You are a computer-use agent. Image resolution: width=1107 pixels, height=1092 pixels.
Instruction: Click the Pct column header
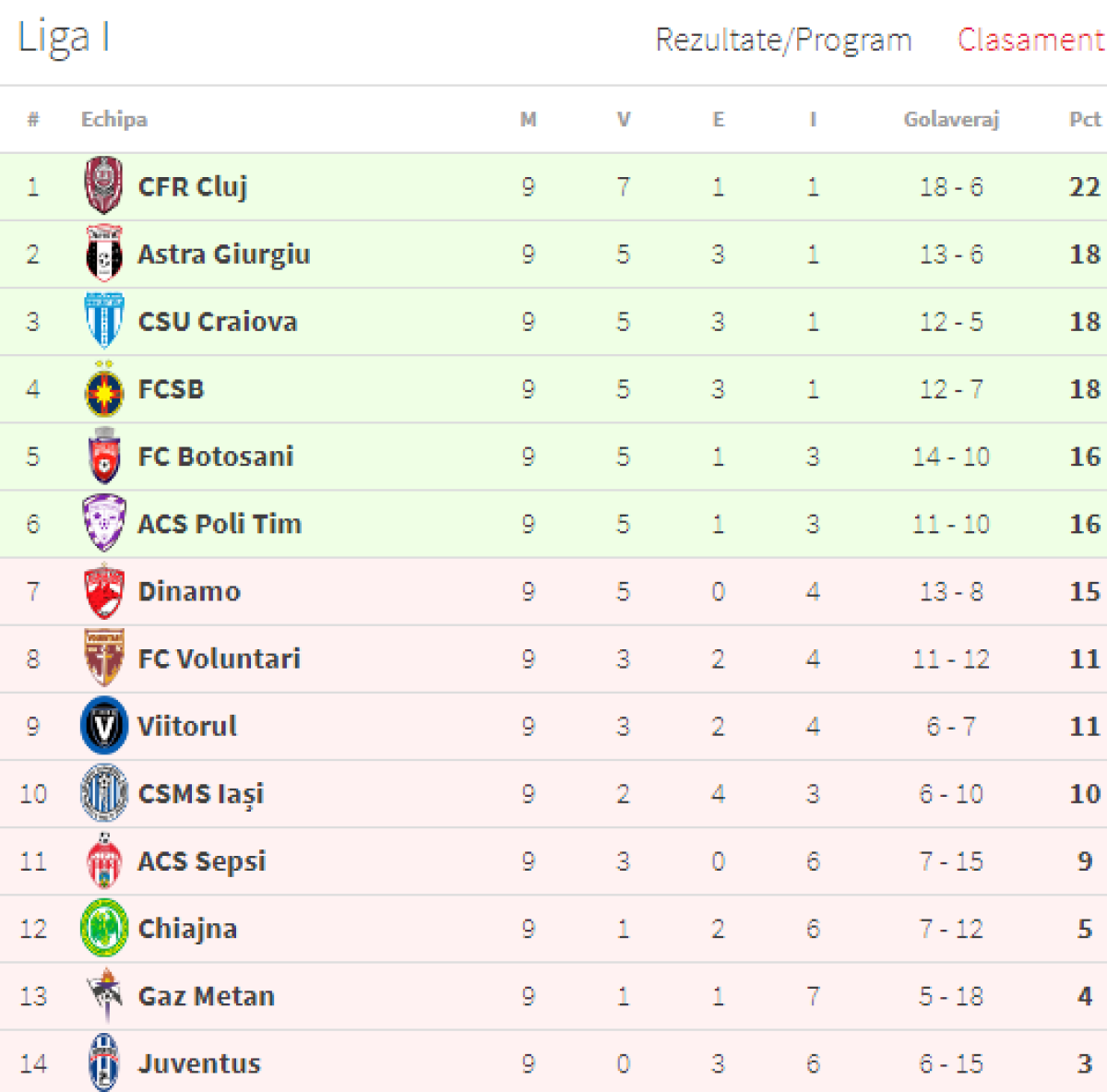1084,120
